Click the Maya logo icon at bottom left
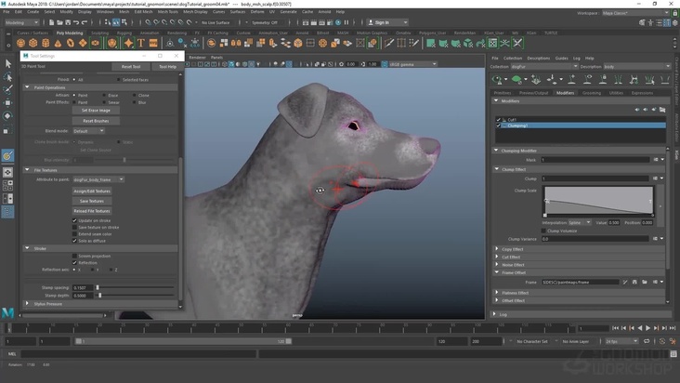This screenshot has width=680, height=383. click(x=8, y=312)
